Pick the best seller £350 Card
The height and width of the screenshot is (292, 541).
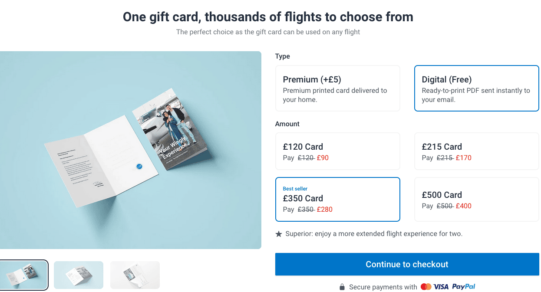point(337,200)
